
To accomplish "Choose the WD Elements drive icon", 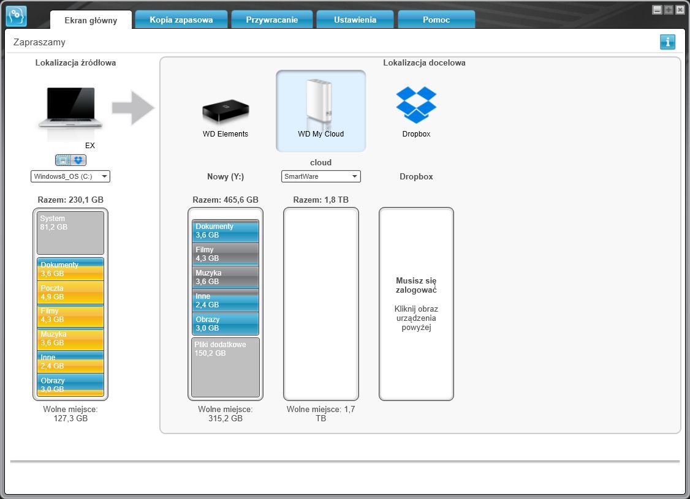I will click(226, 111).
